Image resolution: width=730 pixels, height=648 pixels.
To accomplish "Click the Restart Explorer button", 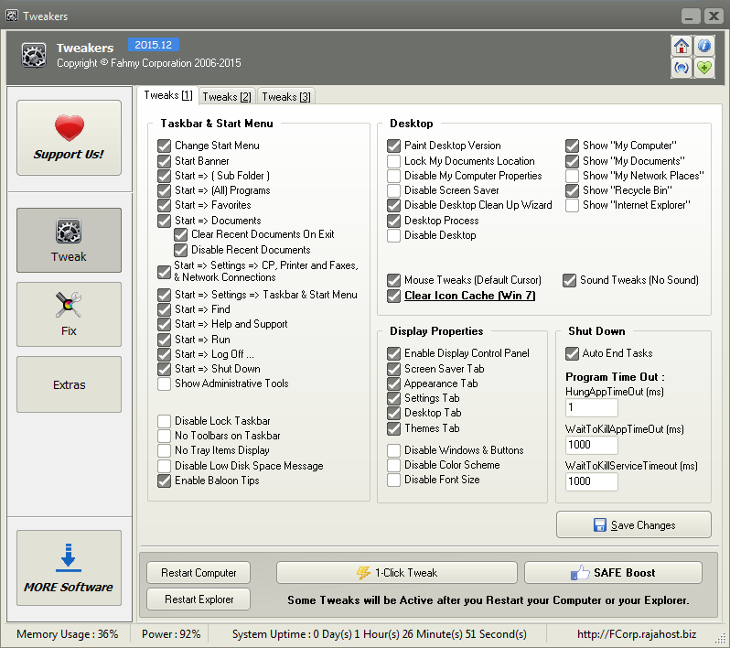I will point(199,599).
